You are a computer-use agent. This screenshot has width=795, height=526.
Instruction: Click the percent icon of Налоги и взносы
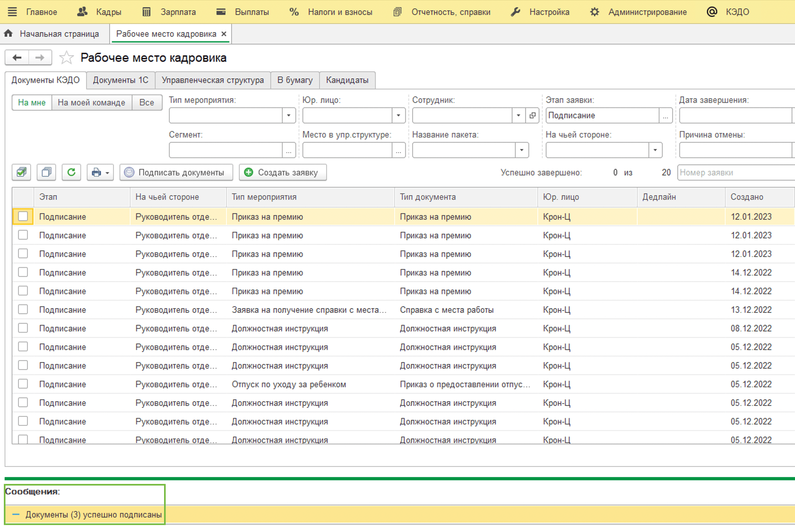point(294,12)
